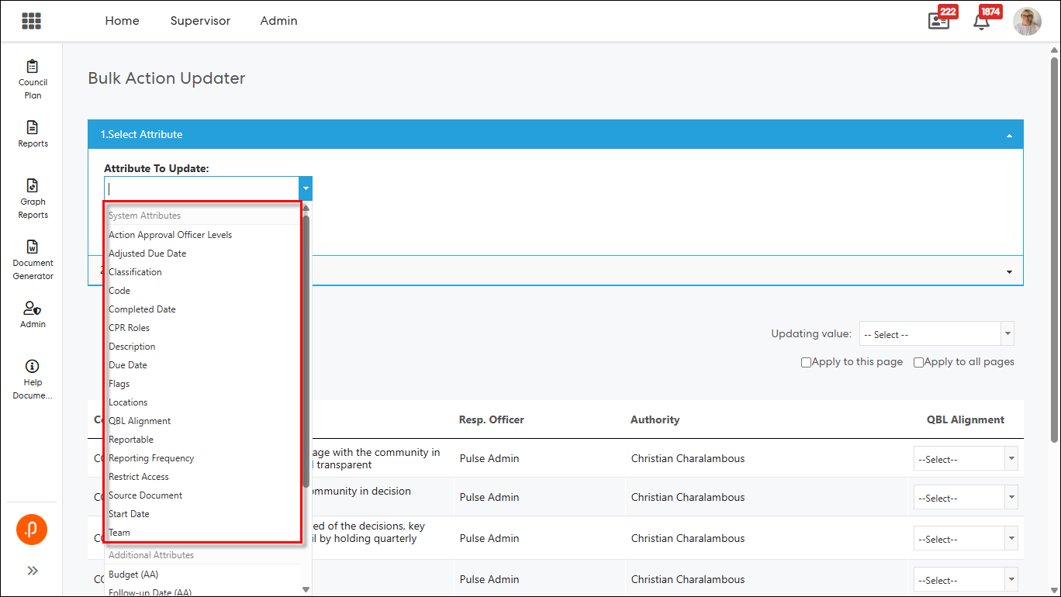Open the contact card icon with 222 badge

click(938, 22)
